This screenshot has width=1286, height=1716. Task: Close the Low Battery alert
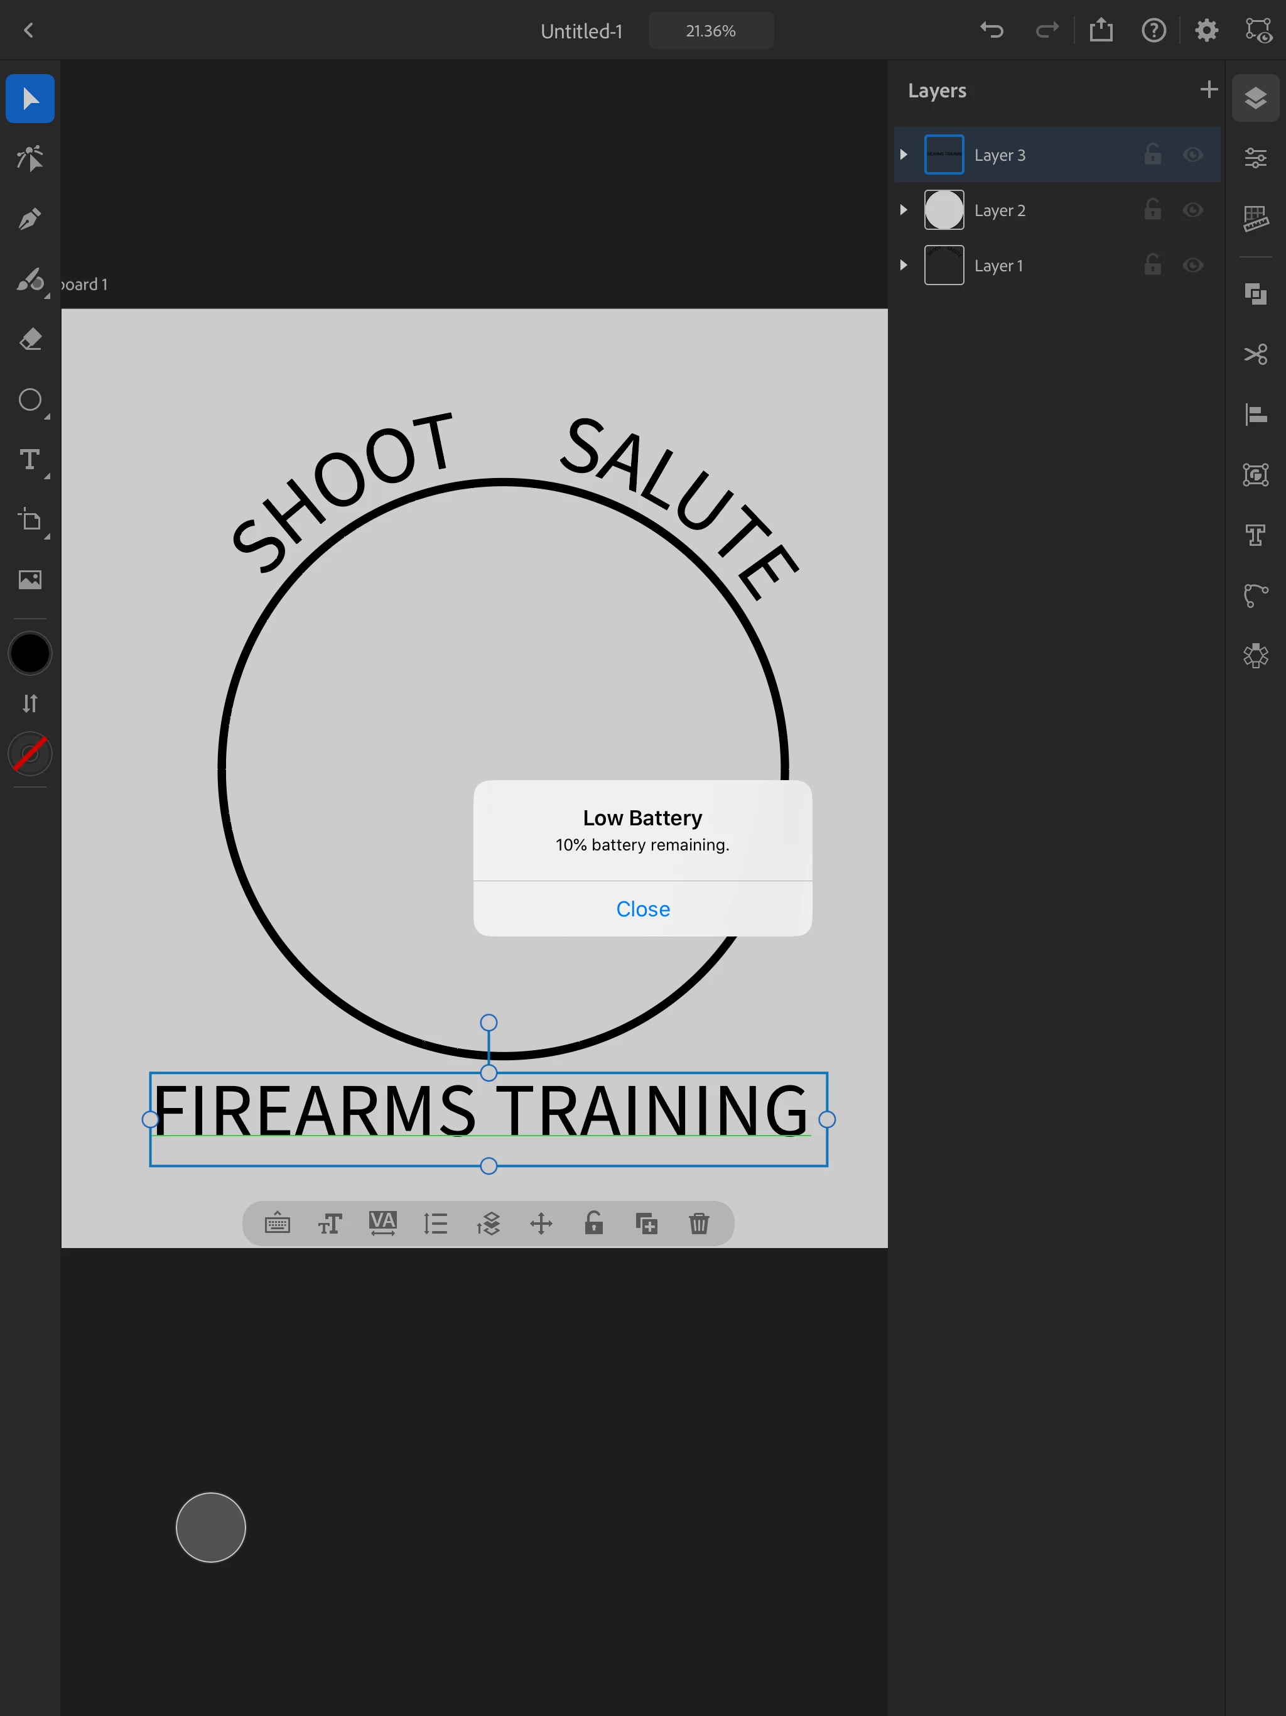coord(642,908)
